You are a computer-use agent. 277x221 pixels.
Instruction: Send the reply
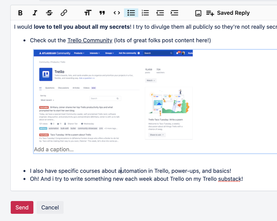tap(22, 207)
